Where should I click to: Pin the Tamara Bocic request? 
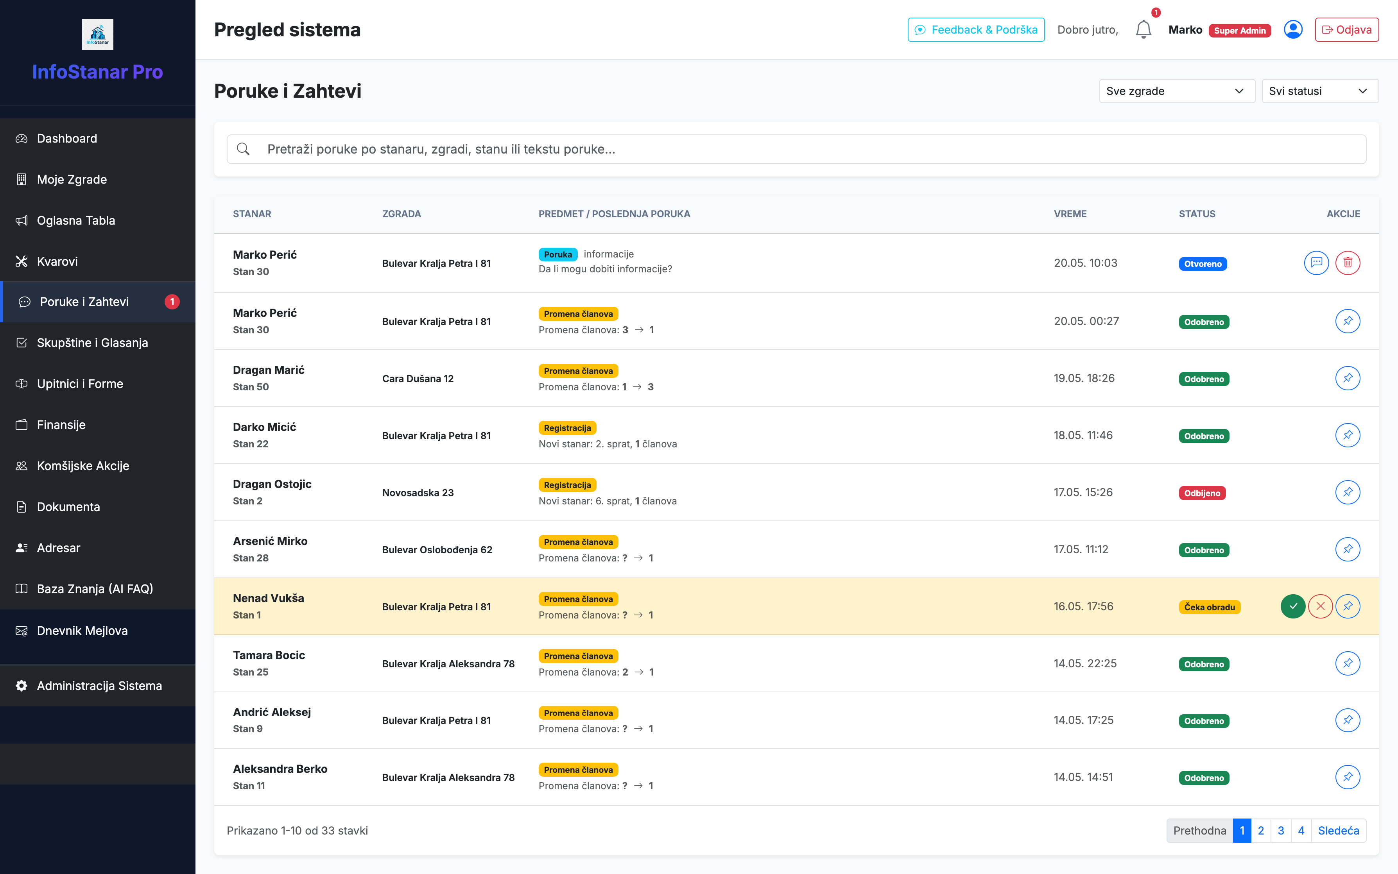coord(1347,663)
